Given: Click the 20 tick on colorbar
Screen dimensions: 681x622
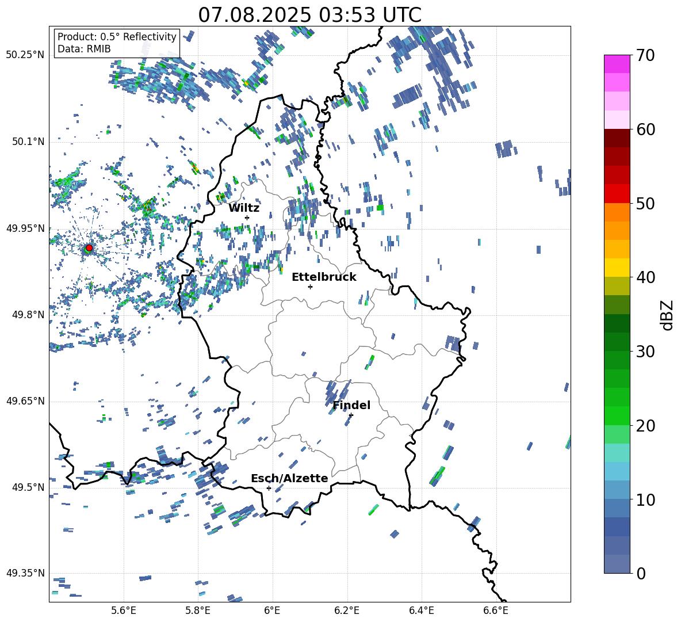Looking at the screenshot, I should tap(645, 425).
